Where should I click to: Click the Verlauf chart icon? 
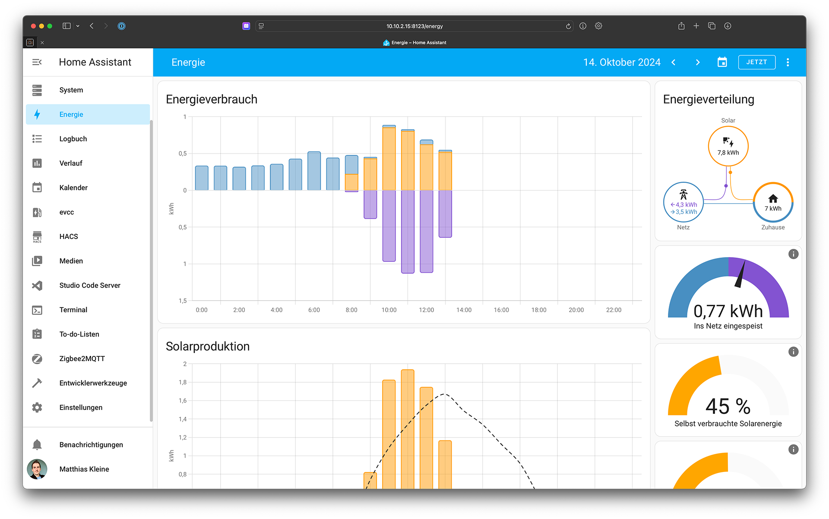tap(37, 163)
